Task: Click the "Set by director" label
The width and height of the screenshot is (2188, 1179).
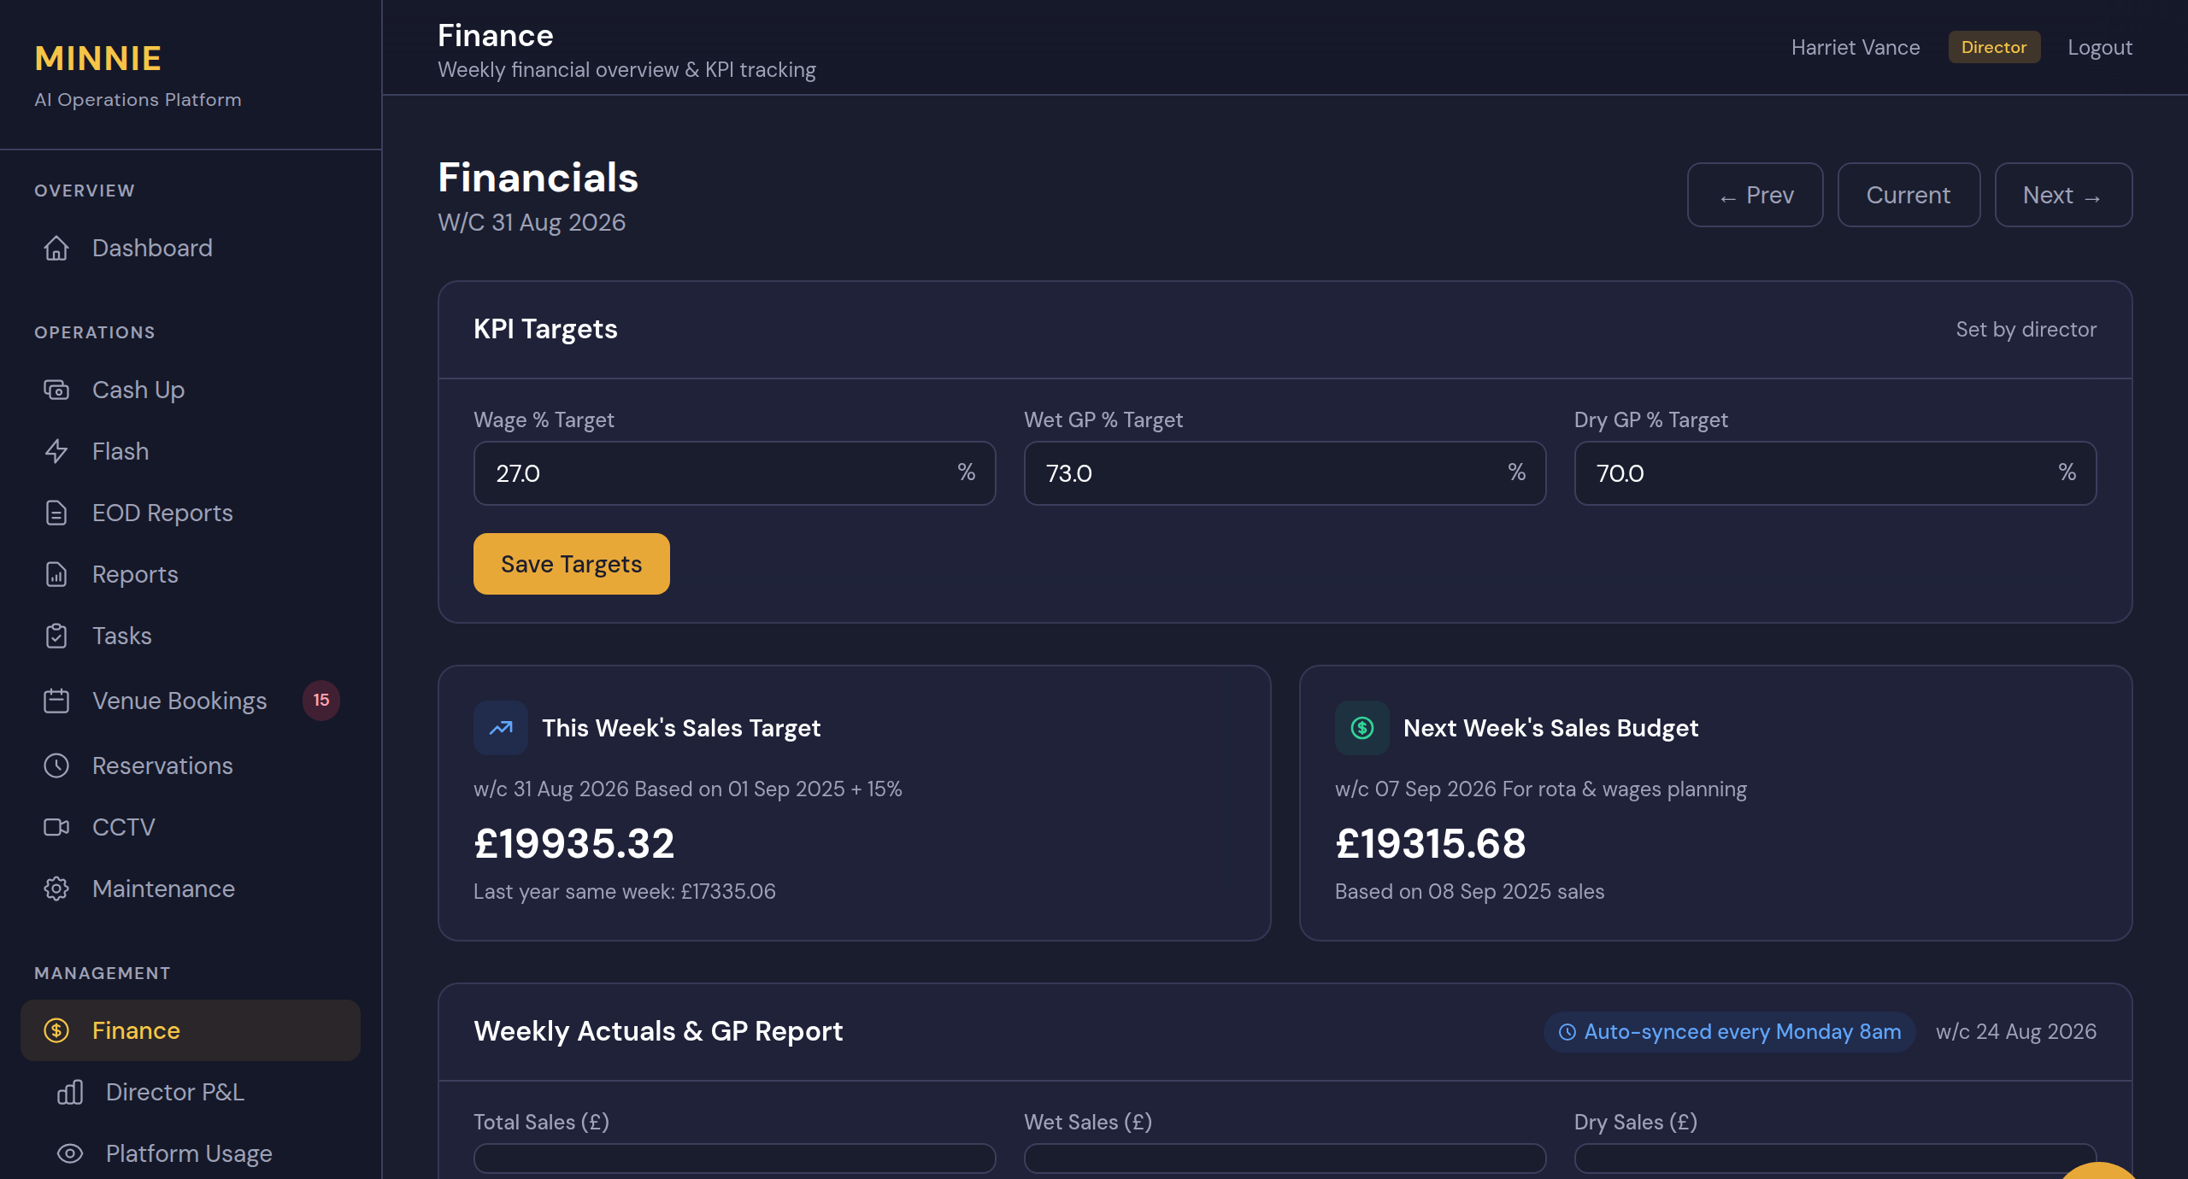Action: point(2026,329)
